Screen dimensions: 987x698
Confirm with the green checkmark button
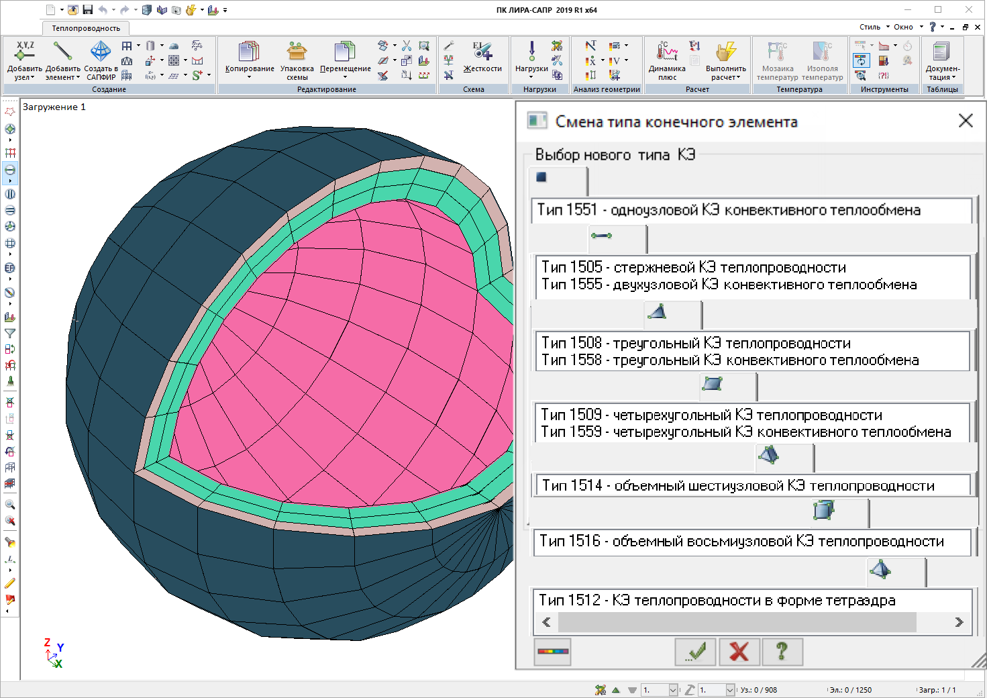click(696, 652)
